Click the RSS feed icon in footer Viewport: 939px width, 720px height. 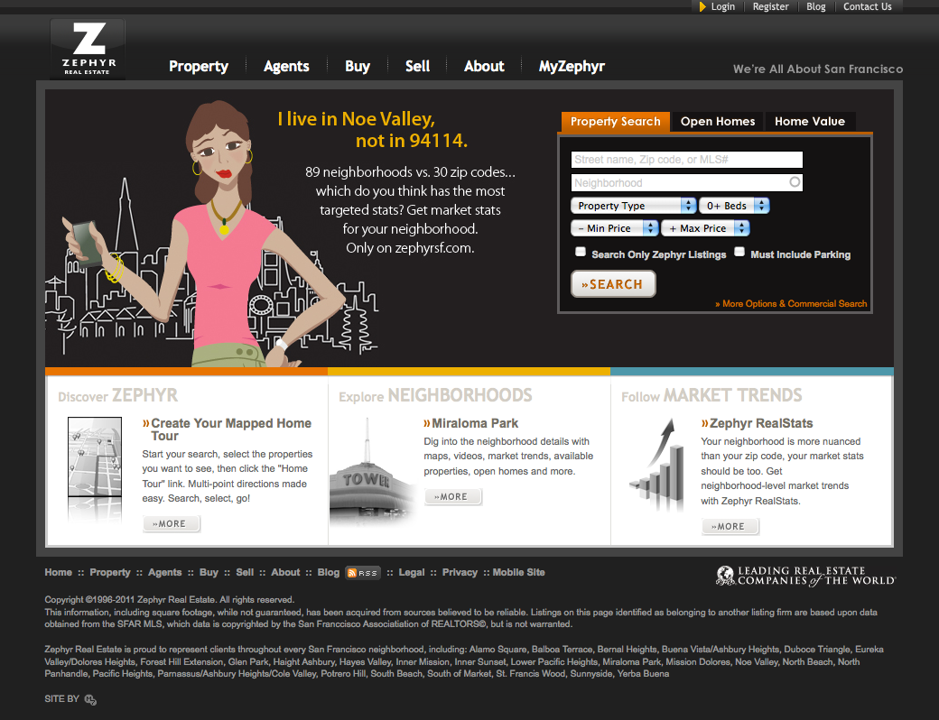click(363, 573)
